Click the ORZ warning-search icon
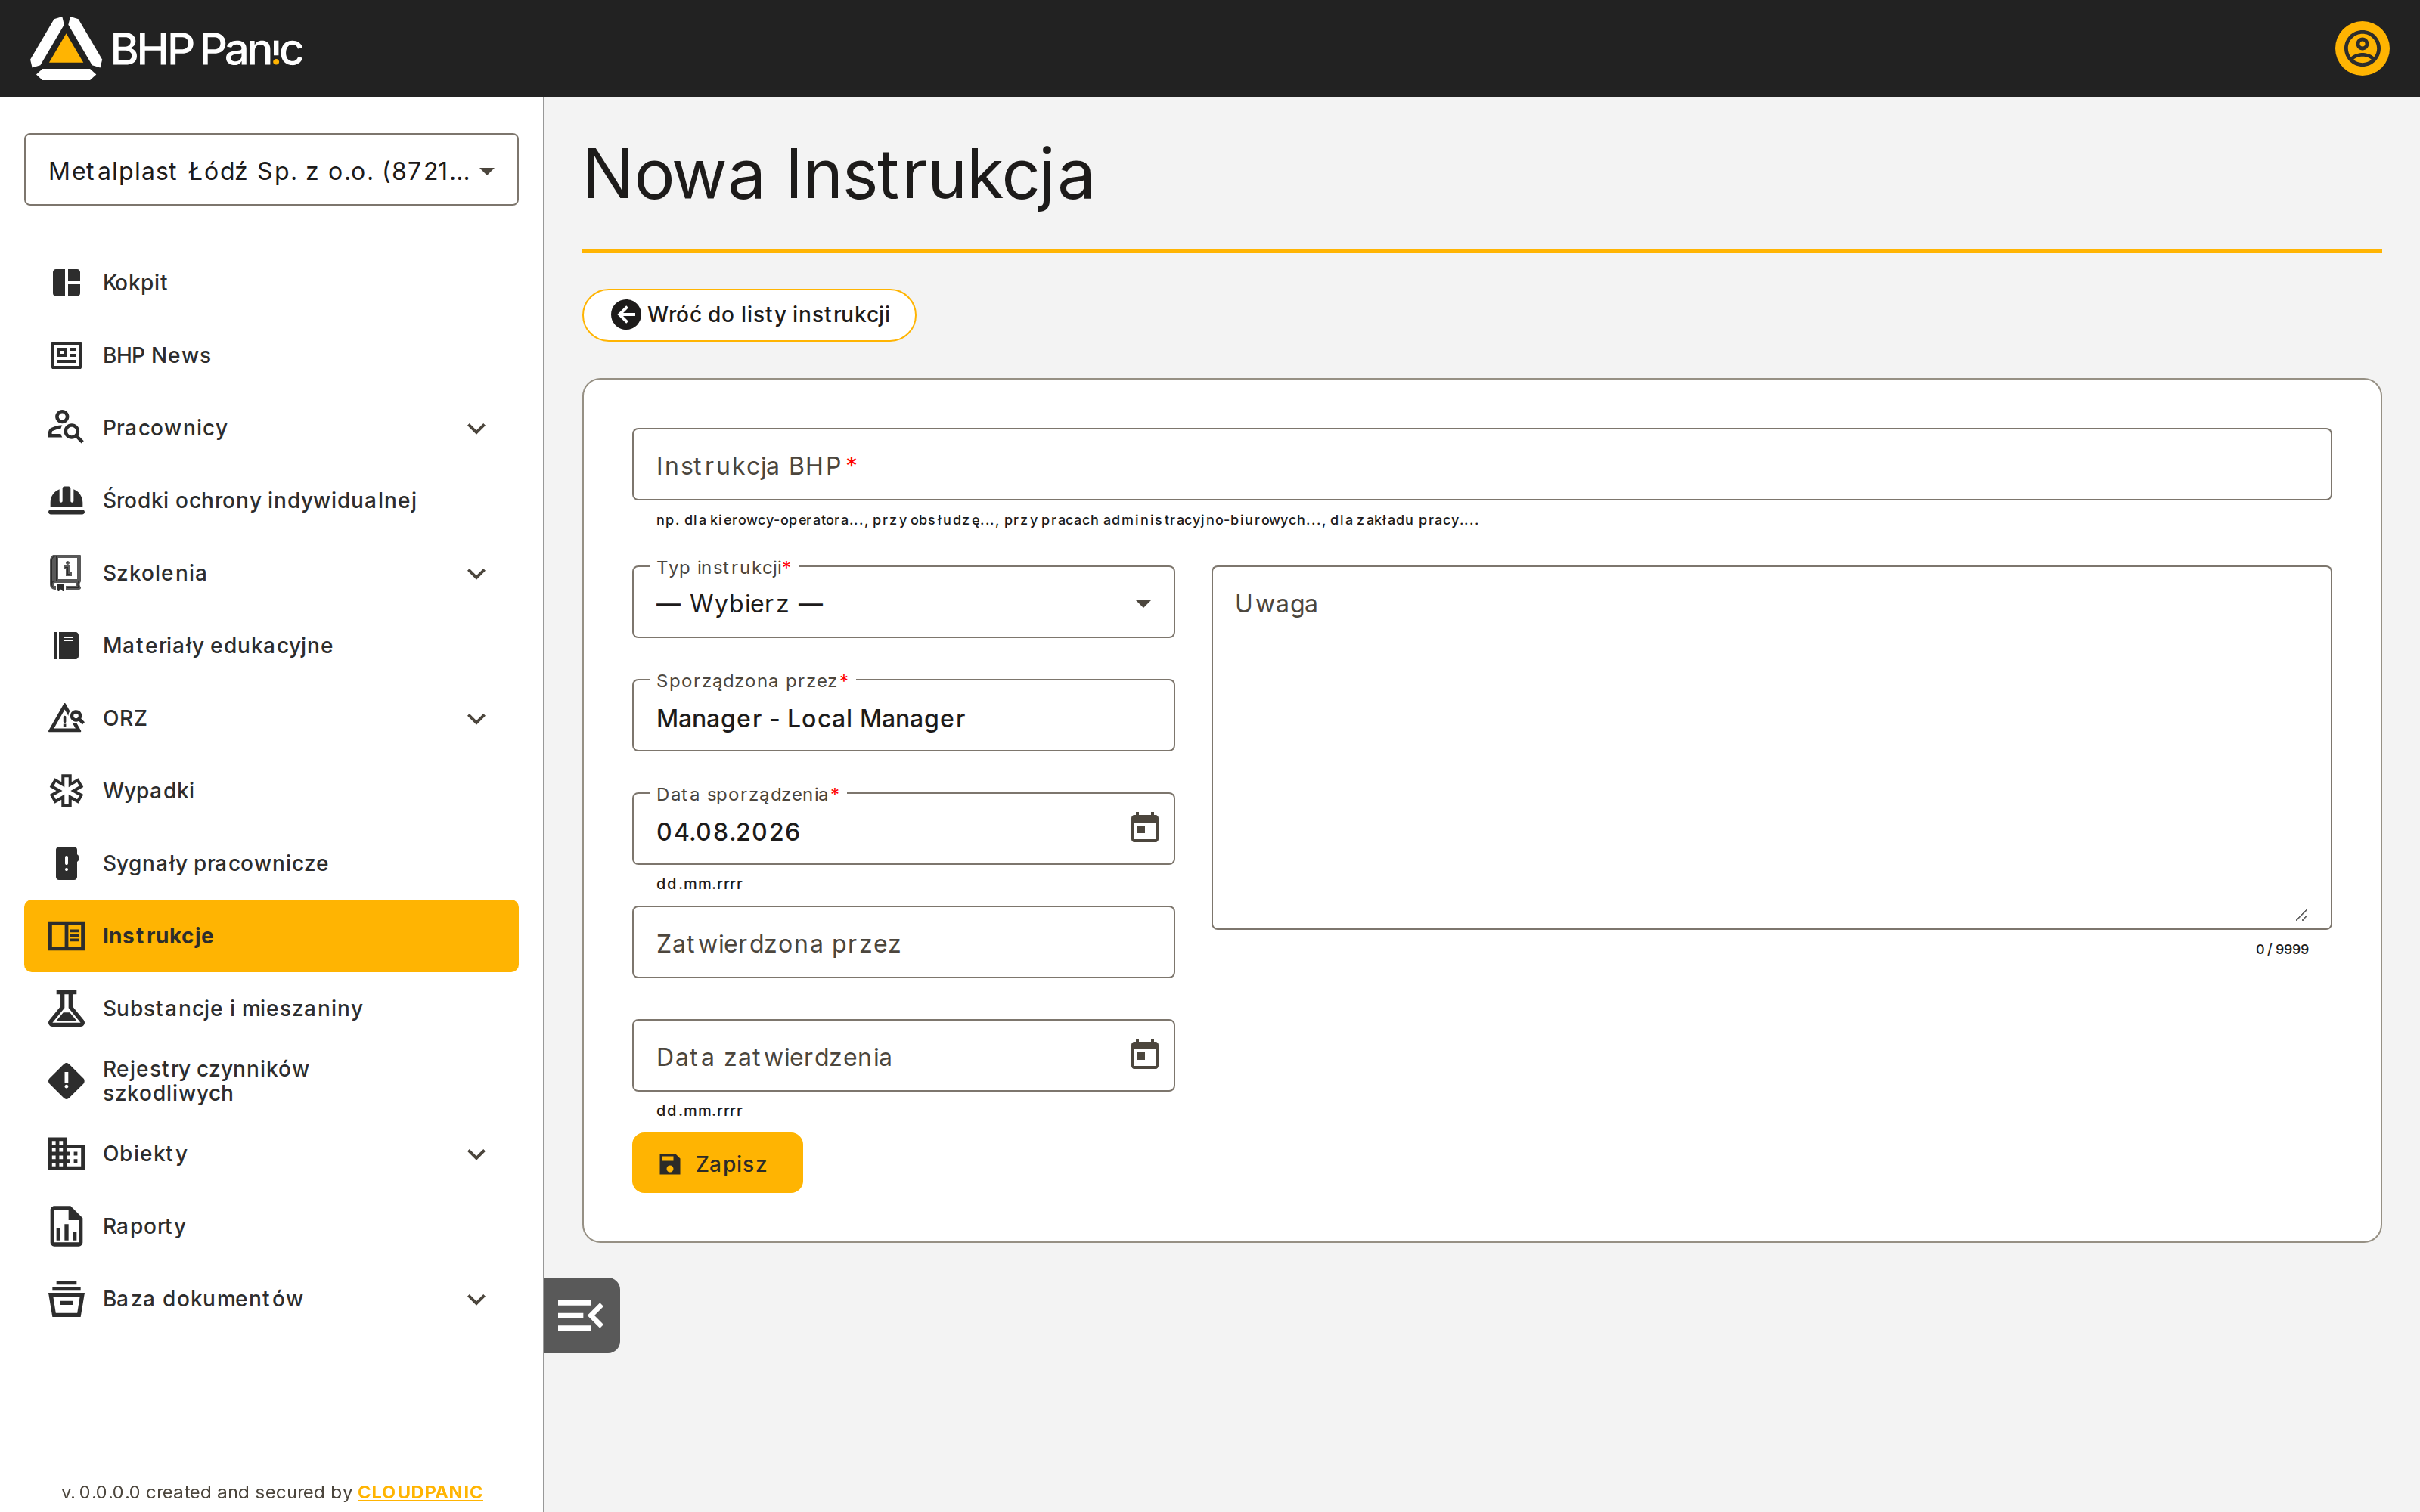 coord(66,718)
